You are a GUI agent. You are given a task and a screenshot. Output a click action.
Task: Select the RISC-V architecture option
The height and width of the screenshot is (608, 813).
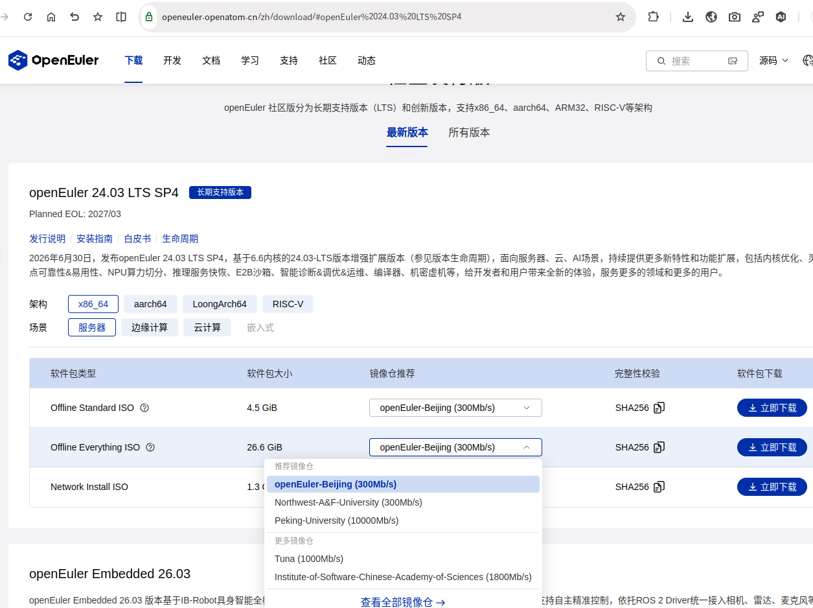click(288, 304)
